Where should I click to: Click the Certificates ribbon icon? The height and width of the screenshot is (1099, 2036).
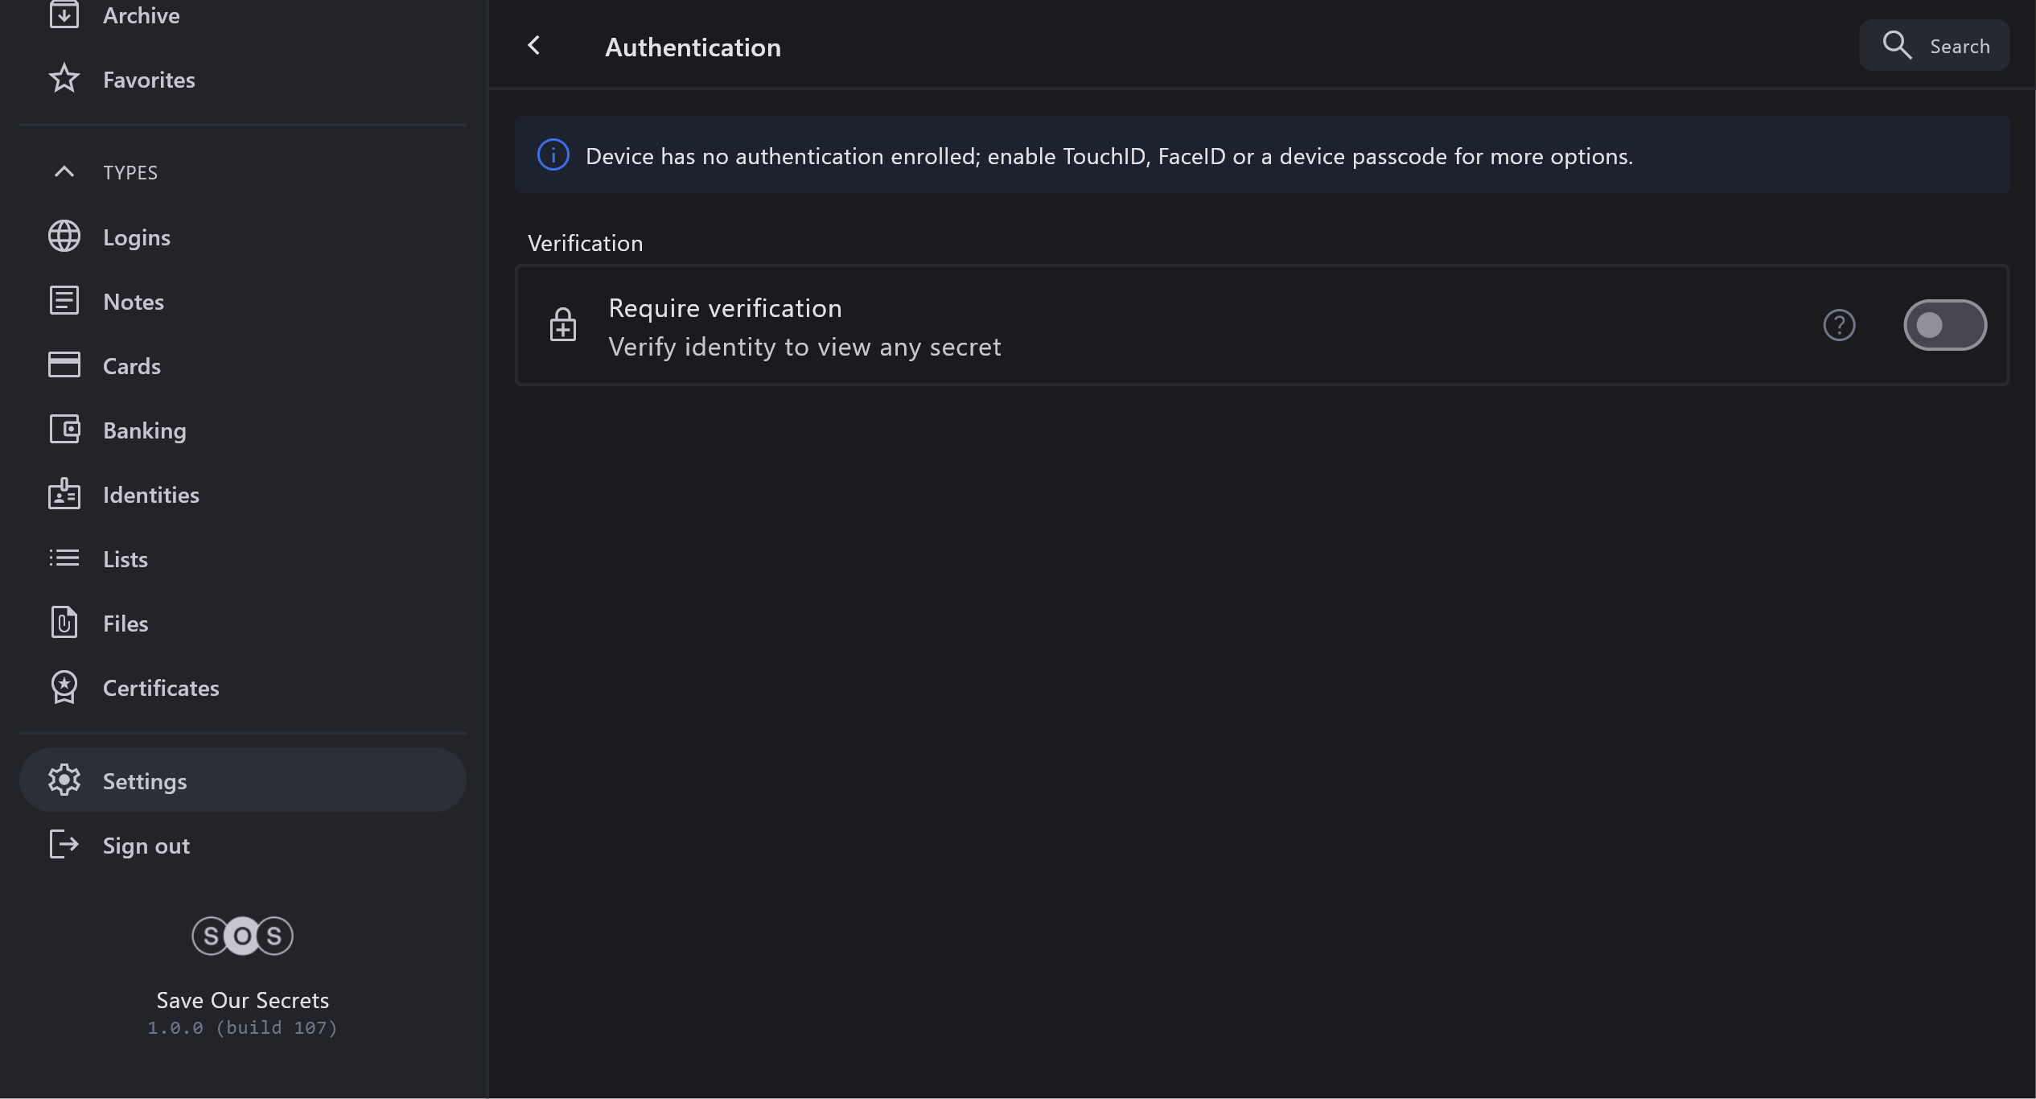click(64, 687)
